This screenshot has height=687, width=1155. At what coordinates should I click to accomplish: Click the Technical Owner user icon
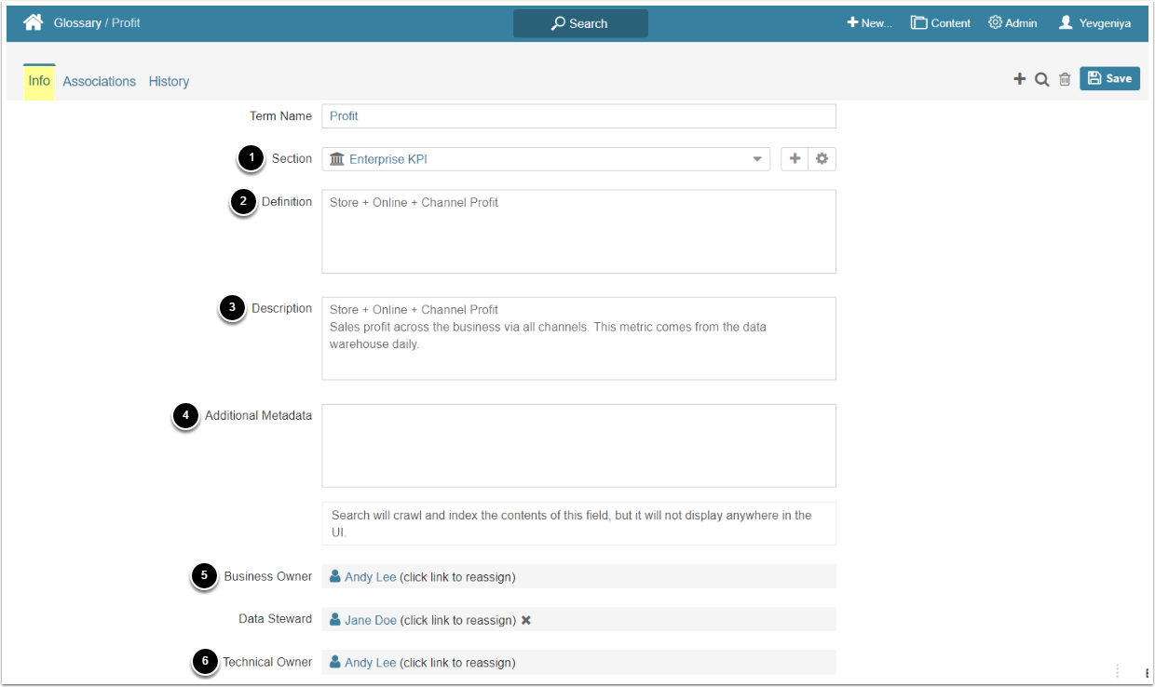click(x=335, y=662)
